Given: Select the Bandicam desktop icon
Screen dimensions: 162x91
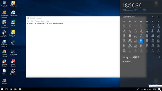Looking at the screenshot, I should point(13,72).
